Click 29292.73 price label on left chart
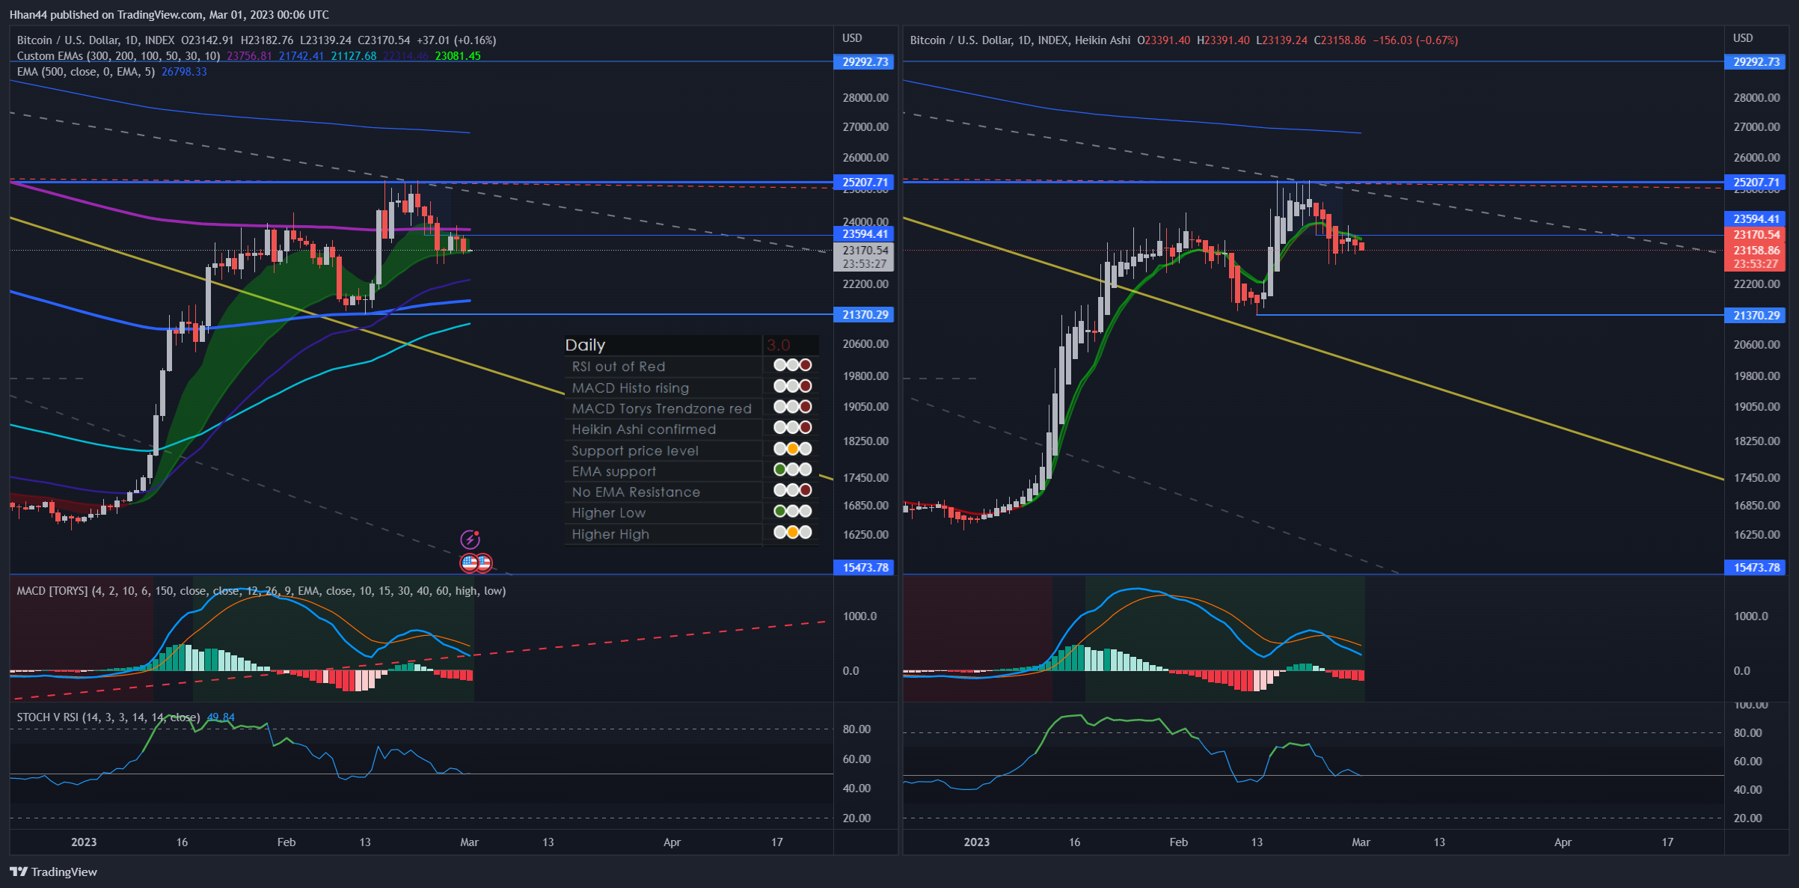Viewport: 1799px width, 888px height. pos(864,62)
